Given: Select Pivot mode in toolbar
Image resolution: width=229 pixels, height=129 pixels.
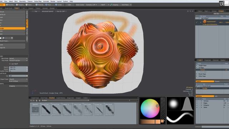Looking at the screenshot, I should pos(48,5).
